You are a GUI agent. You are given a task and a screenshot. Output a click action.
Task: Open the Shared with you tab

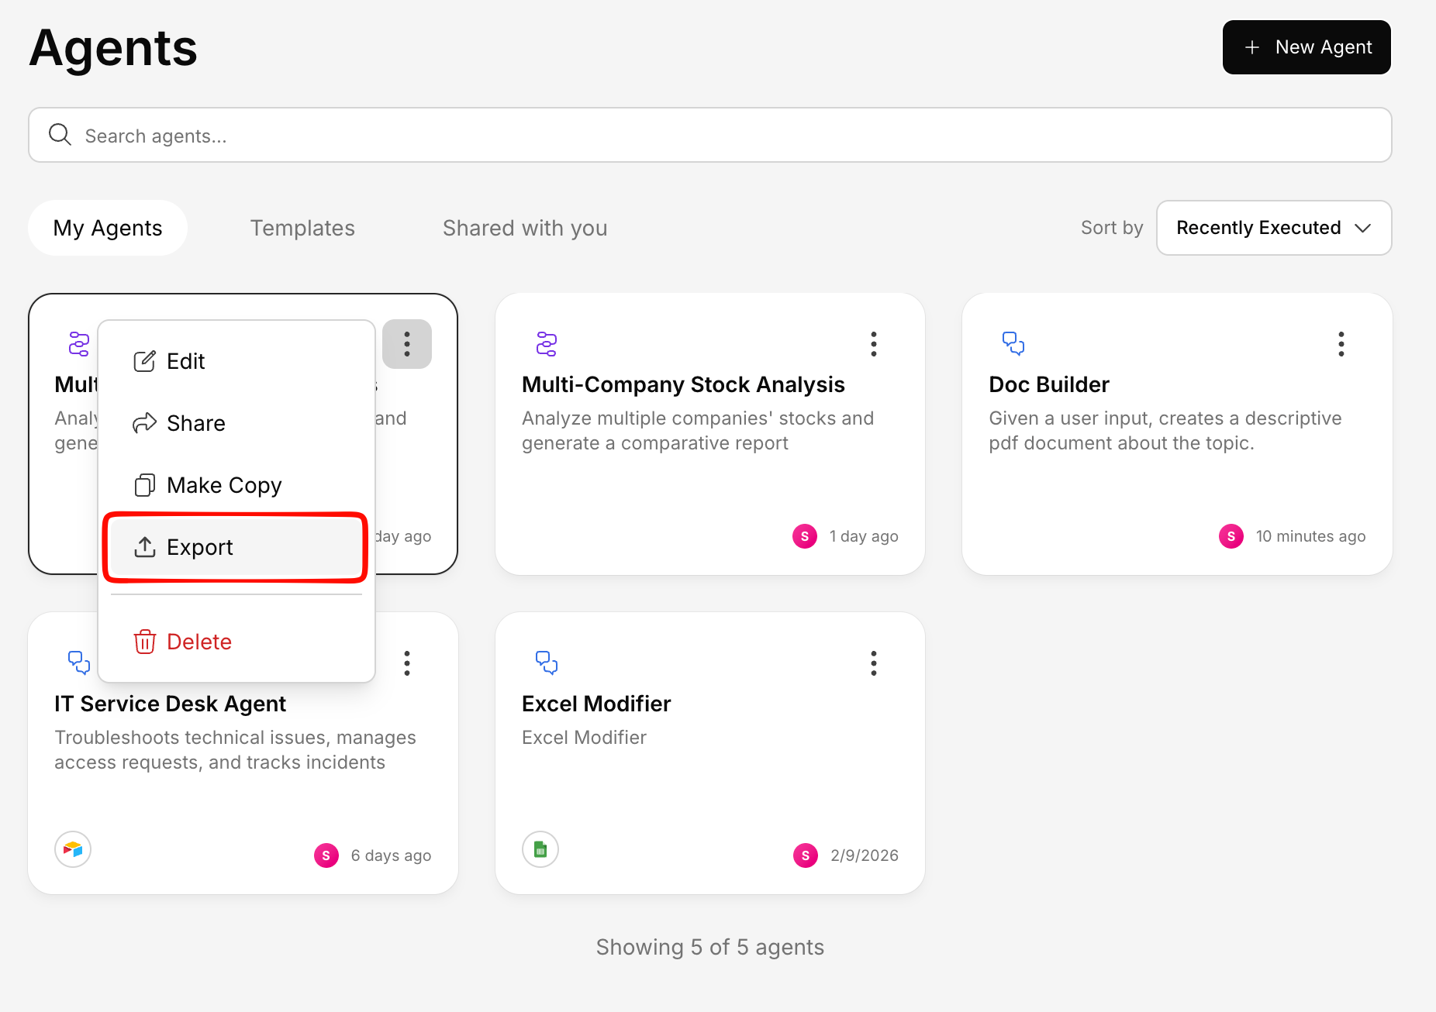tap(525, 228)
